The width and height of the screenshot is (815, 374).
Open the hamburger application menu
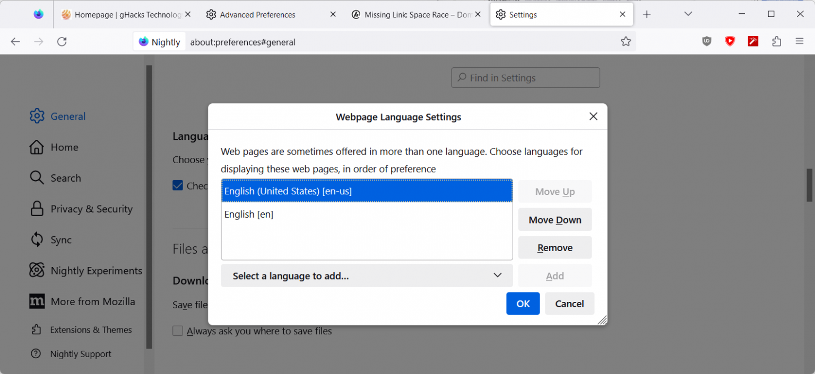(800, 41)
